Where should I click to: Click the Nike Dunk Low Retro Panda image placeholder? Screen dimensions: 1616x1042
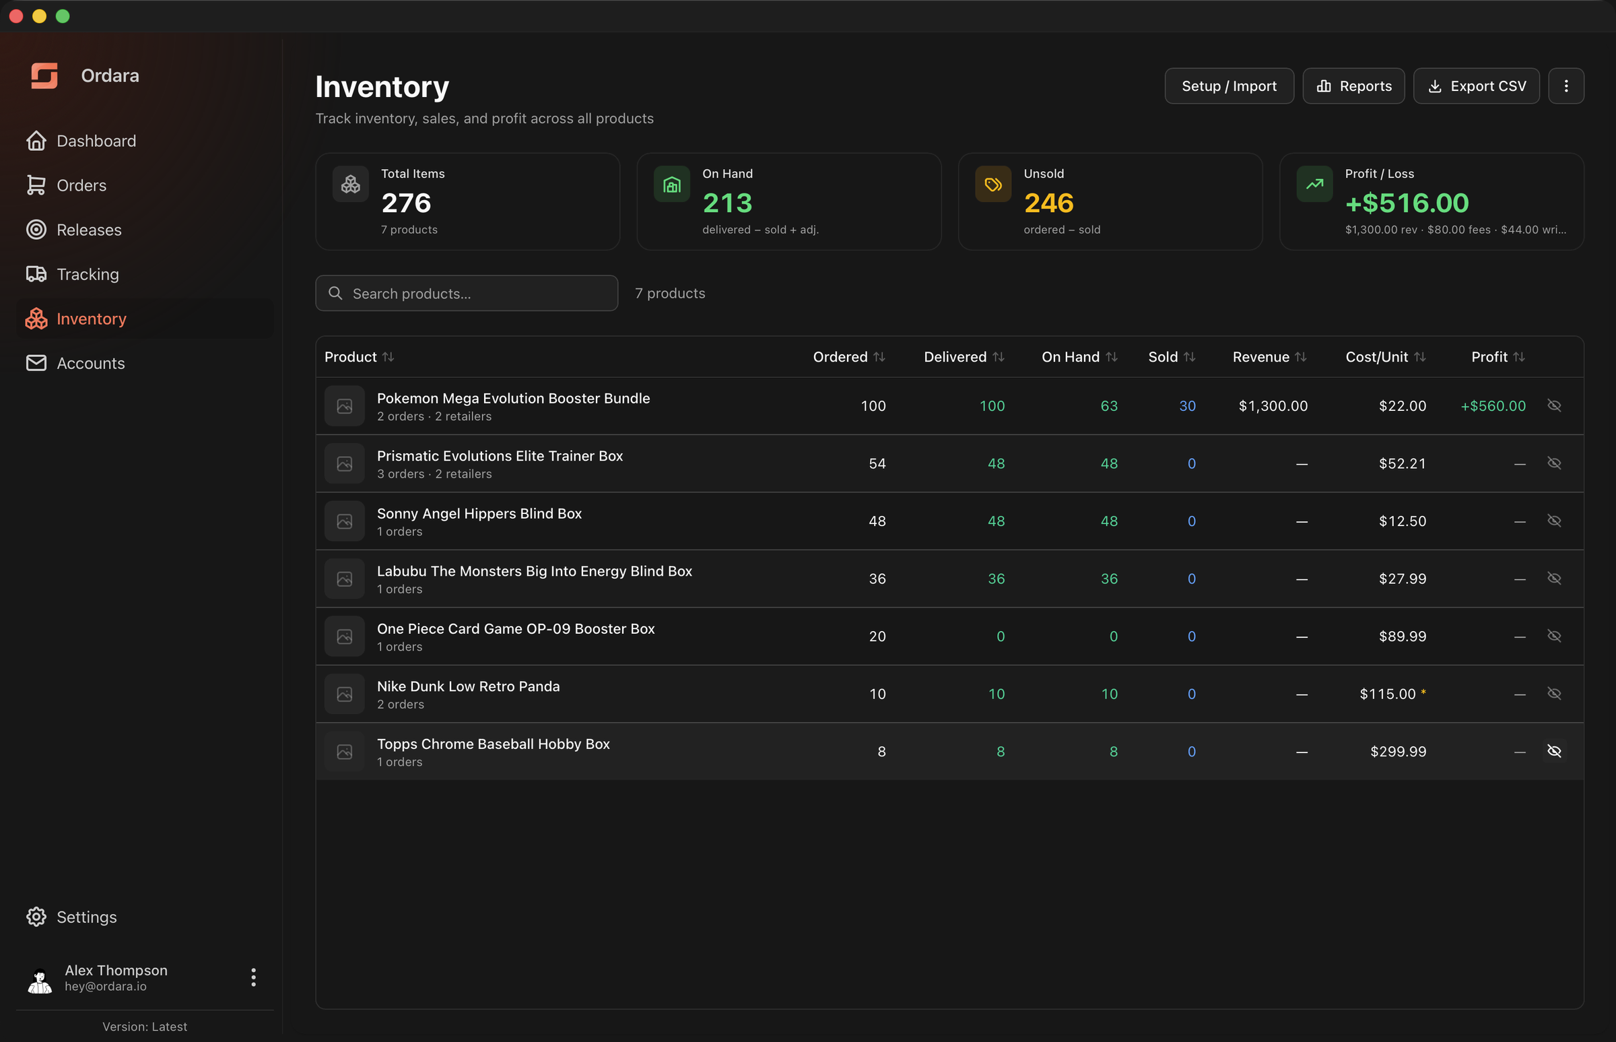click(x=344, y=694)
